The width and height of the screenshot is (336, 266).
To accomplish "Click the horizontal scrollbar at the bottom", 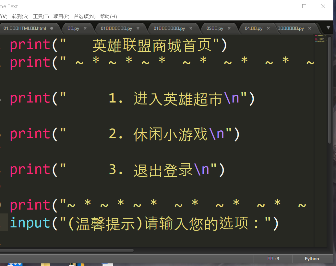I will pos(66,250).
